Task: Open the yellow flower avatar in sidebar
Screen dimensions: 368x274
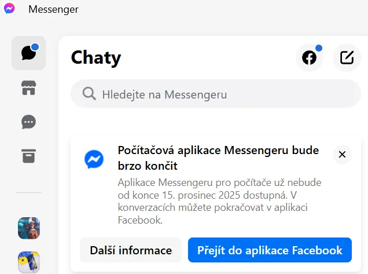Action: 29,262
